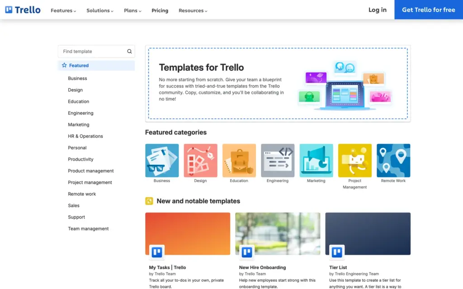Viewport: 463px width, 289px height.
Task: Expand the Features dropdown menu
Action: point(63,10)
